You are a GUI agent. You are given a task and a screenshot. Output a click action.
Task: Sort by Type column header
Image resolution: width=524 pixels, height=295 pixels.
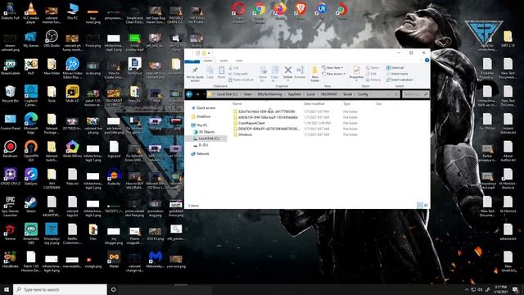point(346,104)
